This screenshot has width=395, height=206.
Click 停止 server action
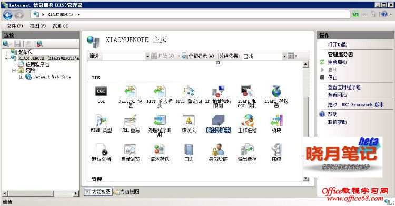tap(332, 78)
